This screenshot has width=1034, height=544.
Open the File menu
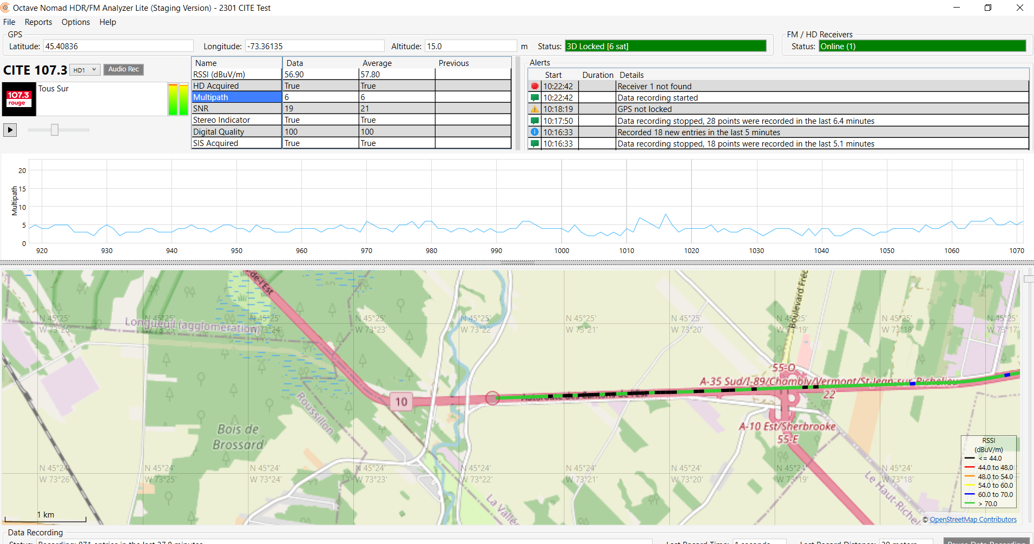point(9,22)
